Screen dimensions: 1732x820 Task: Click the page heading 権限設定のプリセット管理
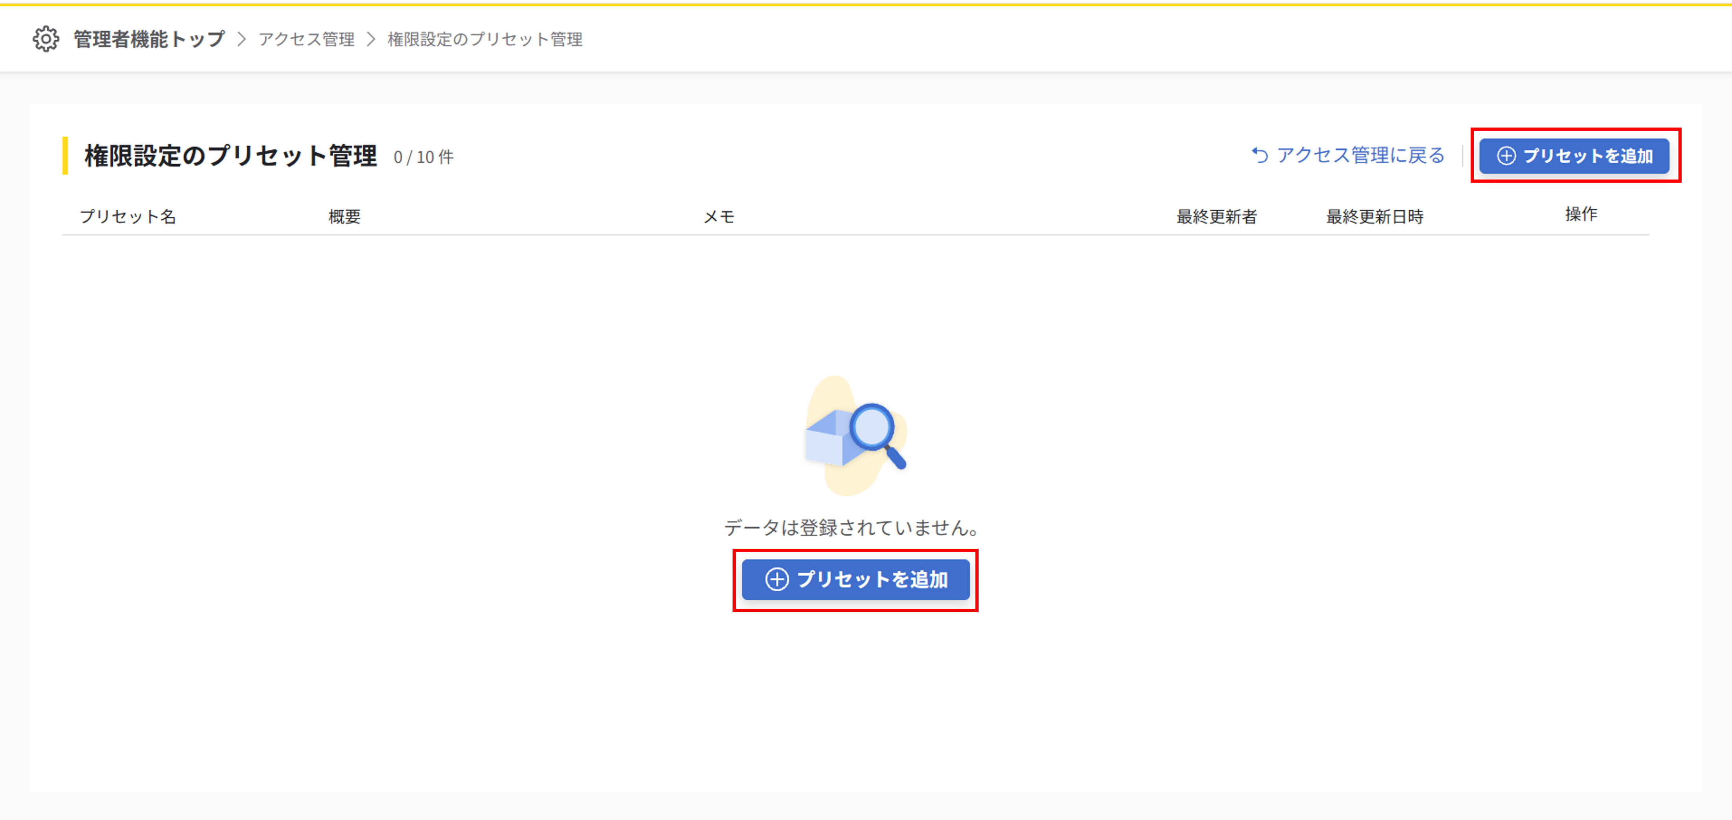(x=231, y=156)
